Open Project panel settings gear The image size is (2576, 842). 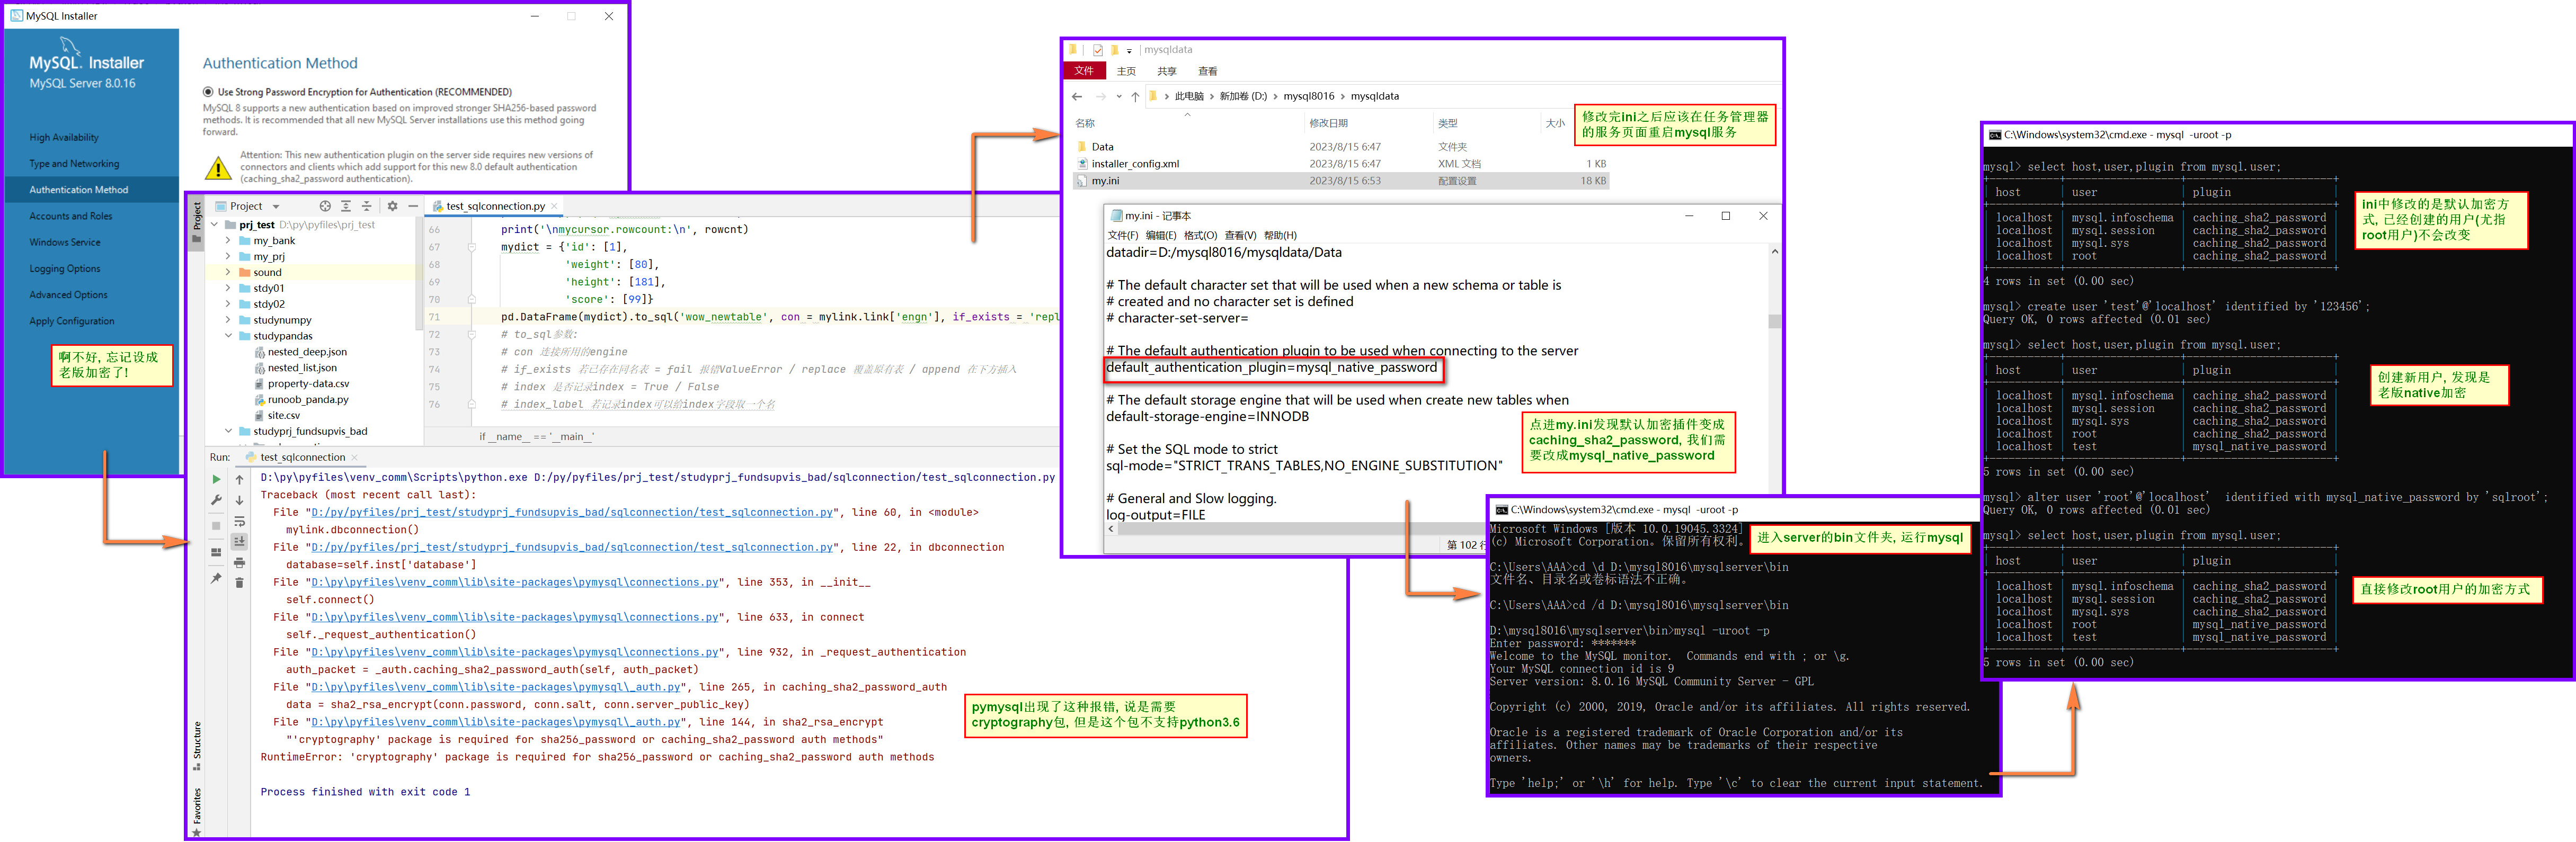pos(392,206)
